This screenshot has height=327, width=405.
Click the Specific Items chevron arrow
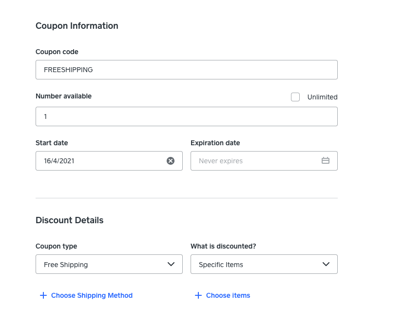(326, 264)
